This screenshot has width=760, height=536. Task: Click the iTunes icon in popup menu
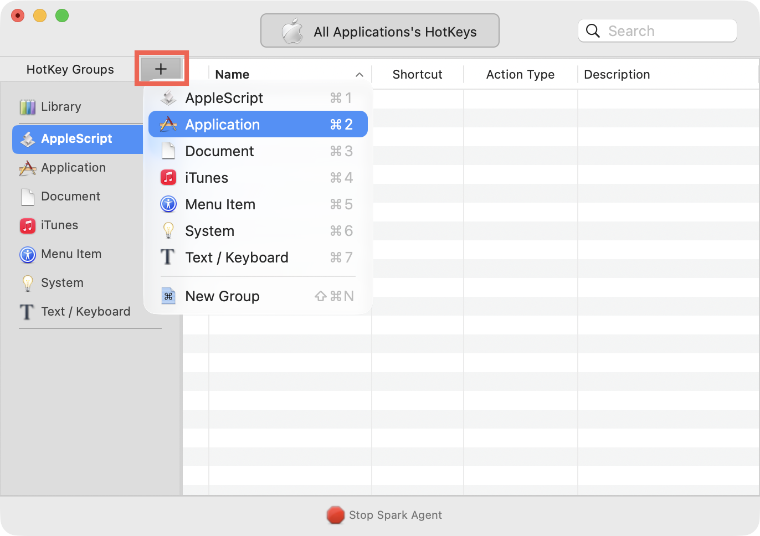[x=168, y=178]
